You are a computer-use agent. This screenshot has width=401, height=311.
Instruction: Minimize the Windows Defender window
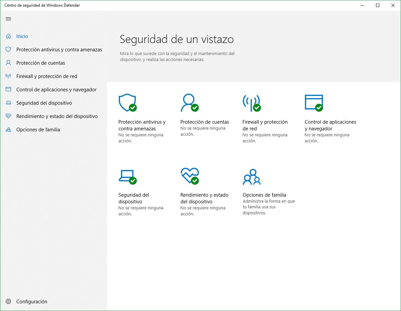(362, 5)
